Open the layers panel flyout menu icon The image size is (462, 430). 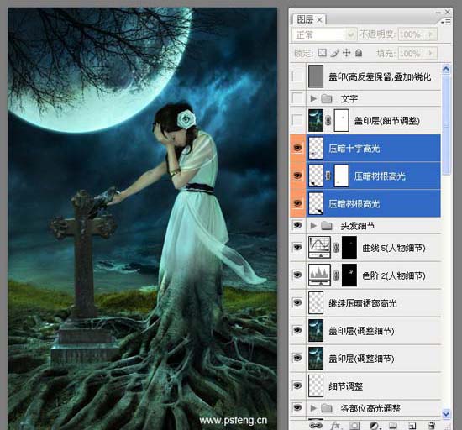pos(446,22)
